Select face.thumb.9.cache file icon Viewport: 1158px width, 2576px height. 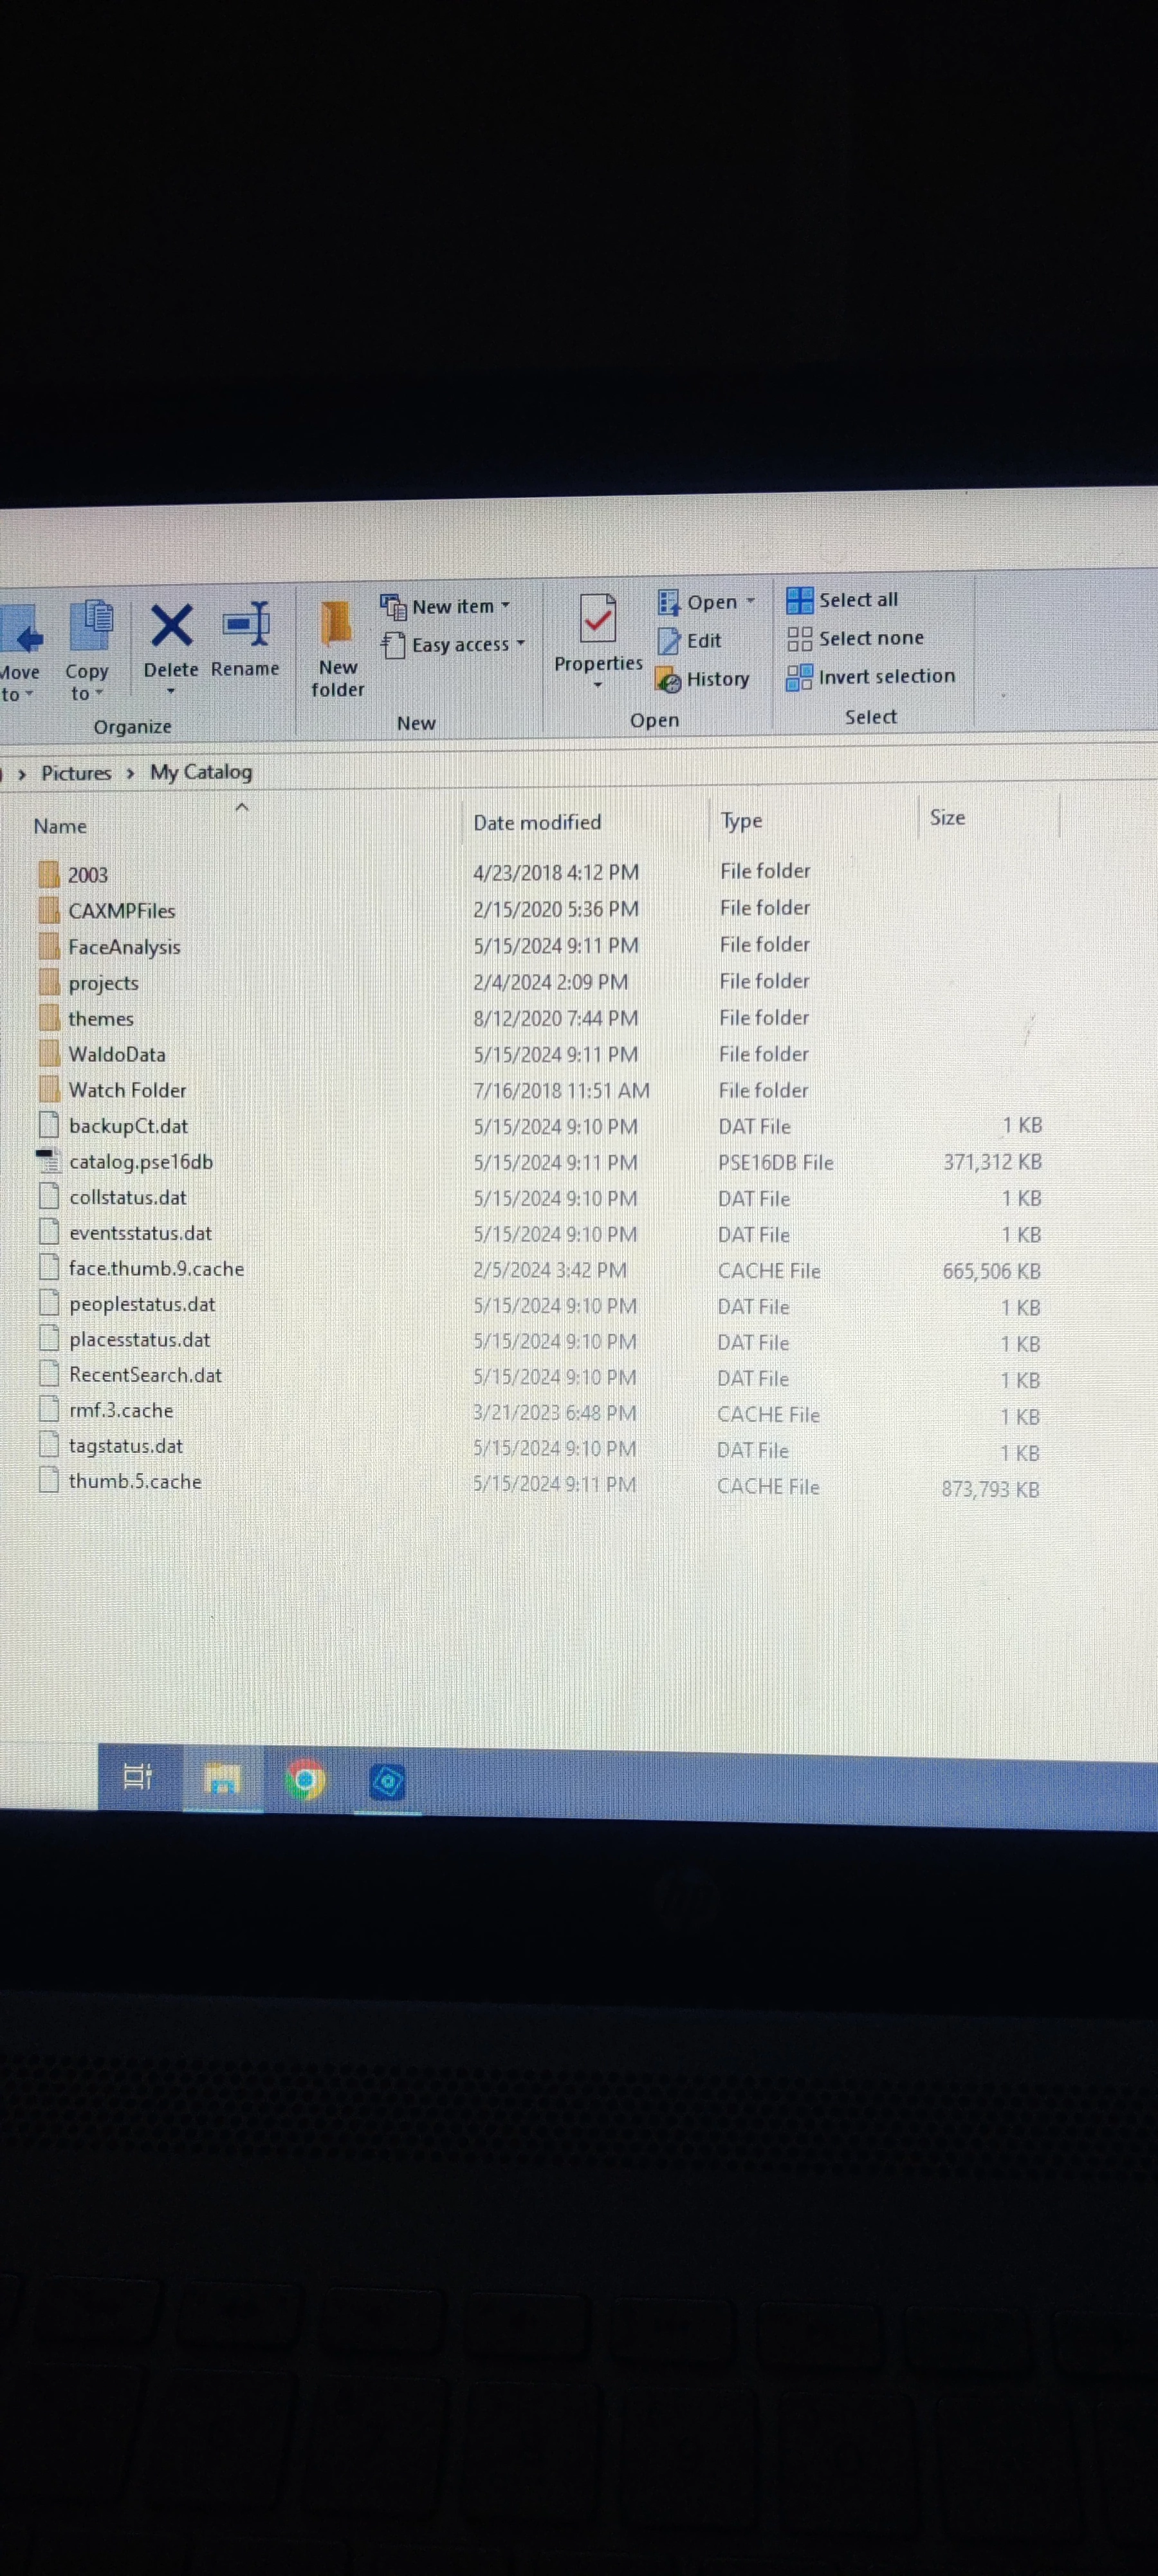pos(48,1268)
